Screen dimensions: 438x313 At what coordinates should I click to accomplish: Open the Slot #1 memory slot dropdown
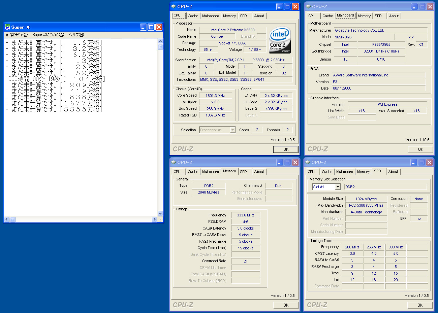(338, 187)
